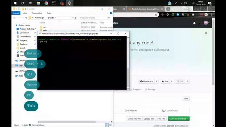The height and width of the screenshot is (127, 226).
Task: Go back in File Explorer
Action: click(x=14, y=18)
